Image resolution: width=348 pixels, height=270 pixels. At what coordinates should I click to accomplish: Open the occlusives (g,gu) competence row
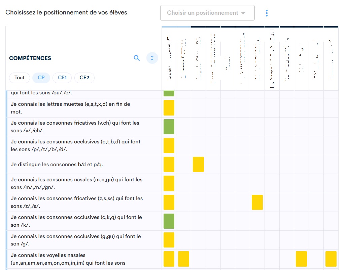(x=76, y=240)
